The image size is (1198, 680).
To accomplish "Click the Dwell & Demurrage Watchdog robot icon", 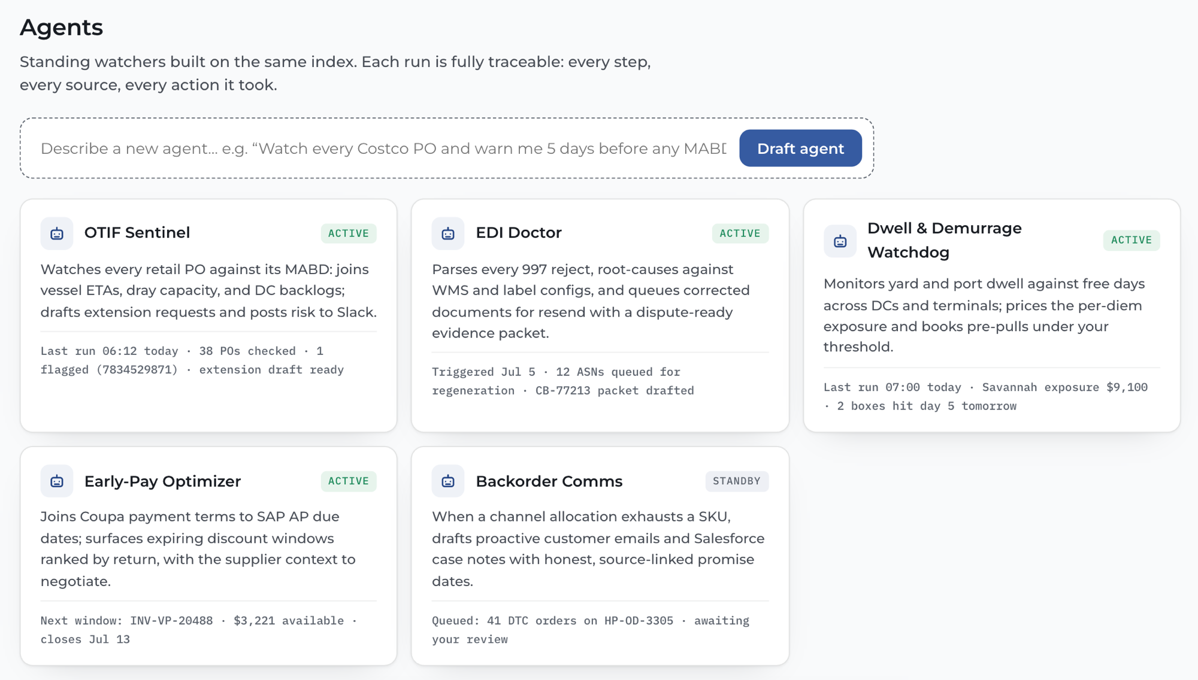I will click(840, 241).
